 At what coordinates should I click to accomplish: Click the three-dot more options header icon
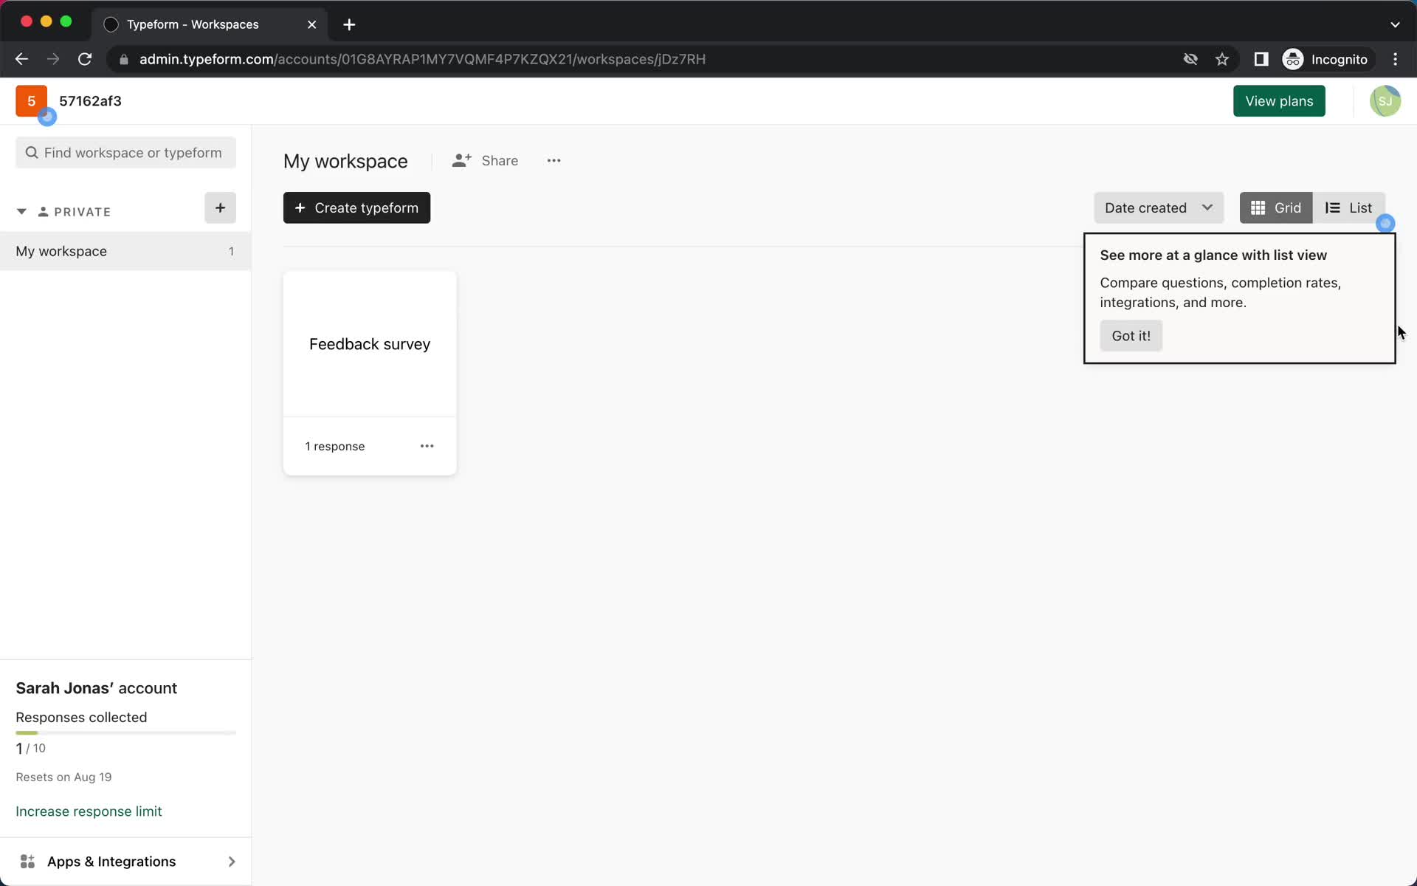554,160
